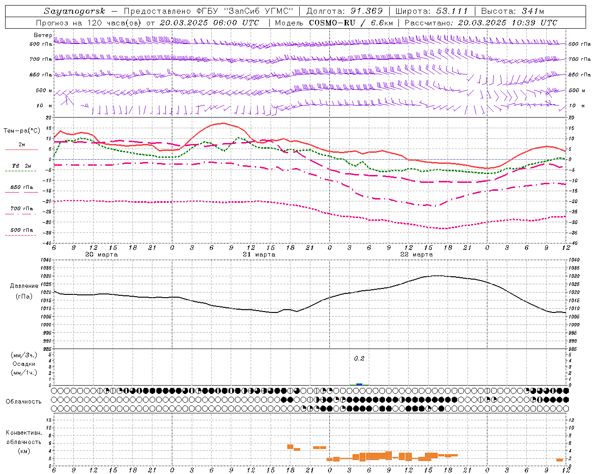Click the small precipitation bar below "0.2"
This screenshot has height=474, width=593.
[360, 384]
